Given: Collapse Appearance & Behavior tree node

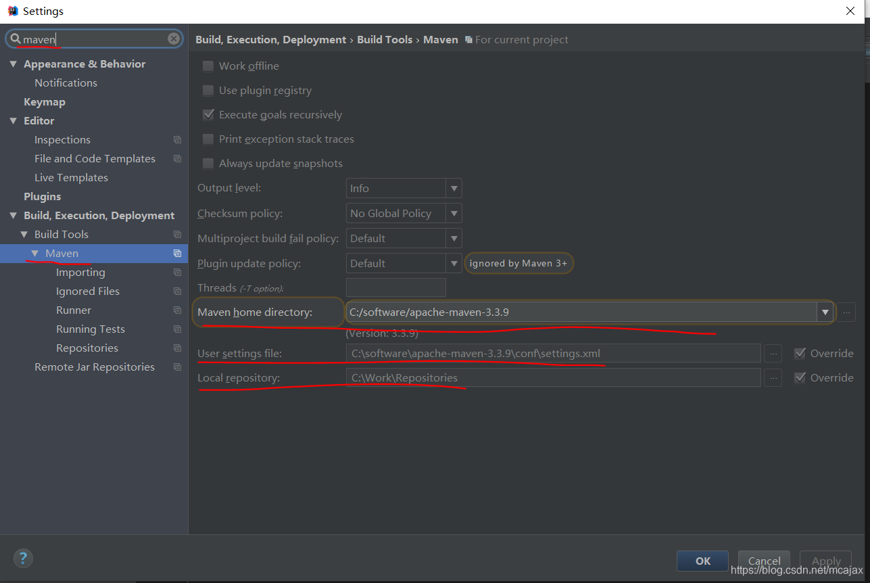Looking at the screenshot, I should click(13, 64).
